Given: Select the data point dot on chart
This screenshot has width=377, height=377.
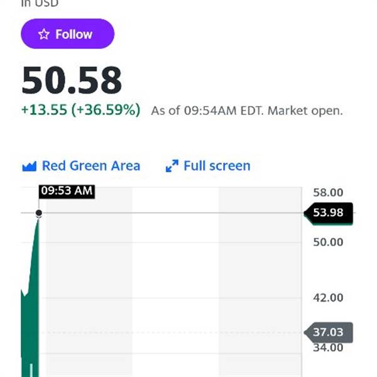Looking at the screenshot, I should (39, 214).
